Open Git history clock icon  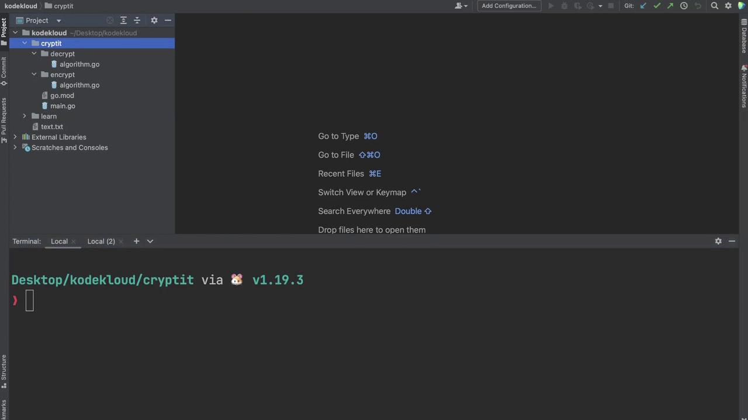click(x=684, y=6)
